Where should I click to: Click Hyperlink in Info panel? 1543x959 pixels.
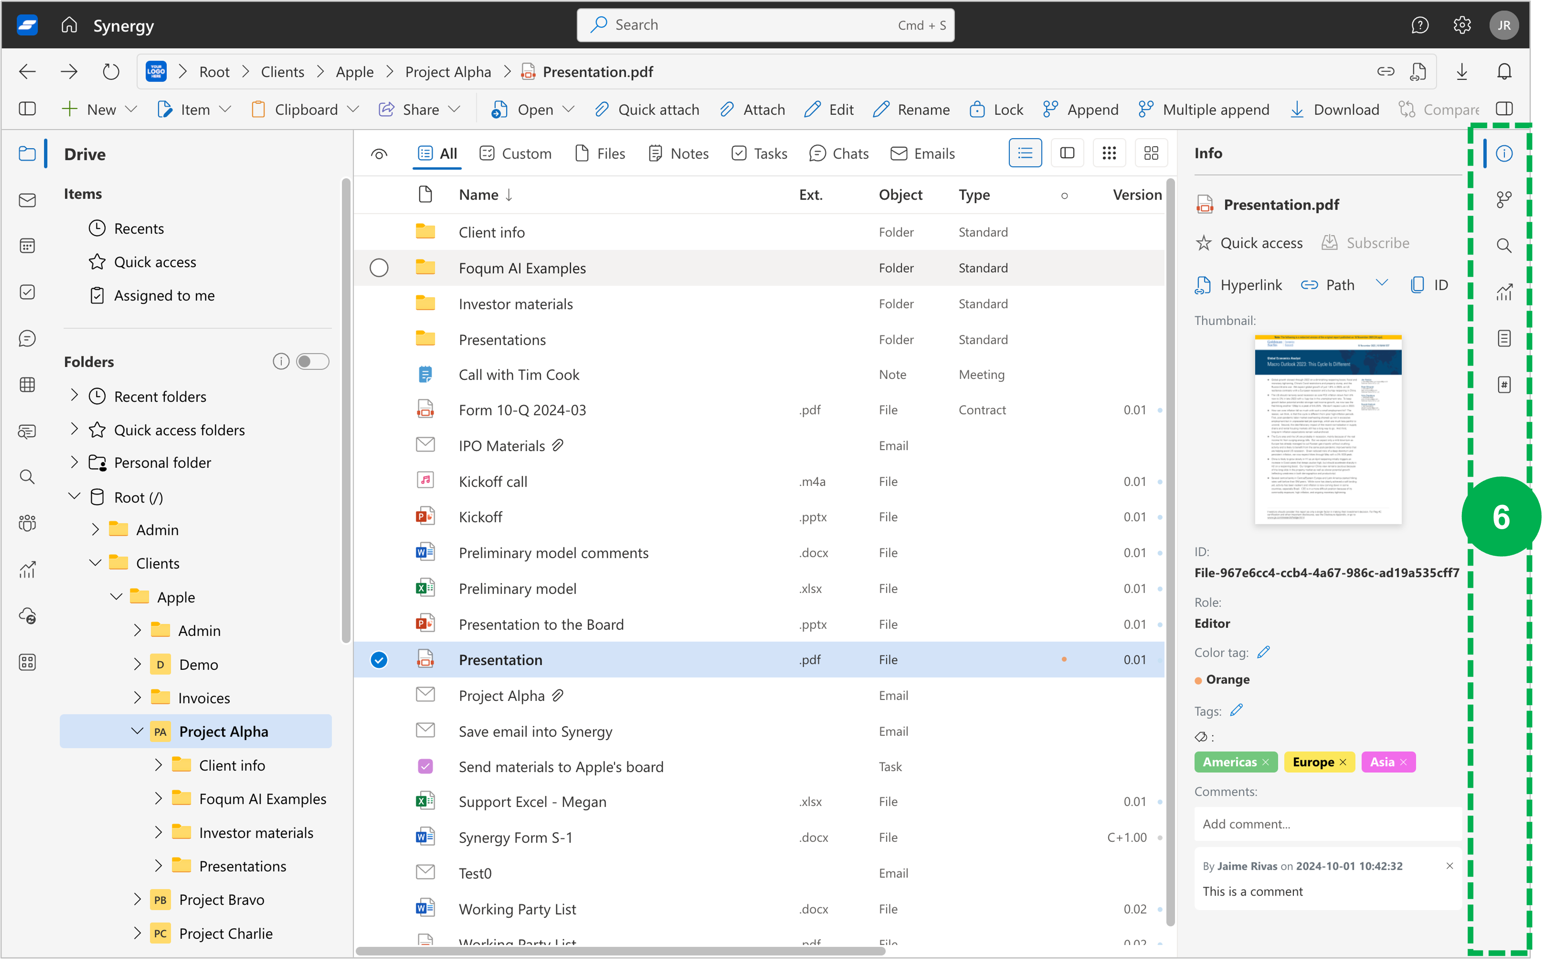(x=1237, y=286)
